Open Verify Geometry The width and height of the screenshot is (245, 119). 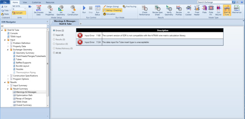(169, 10)
